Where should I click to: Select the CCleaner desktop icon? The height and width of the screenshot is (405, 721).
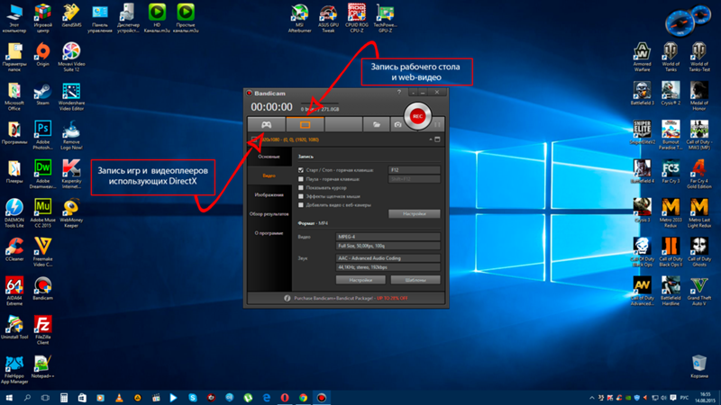14,249
